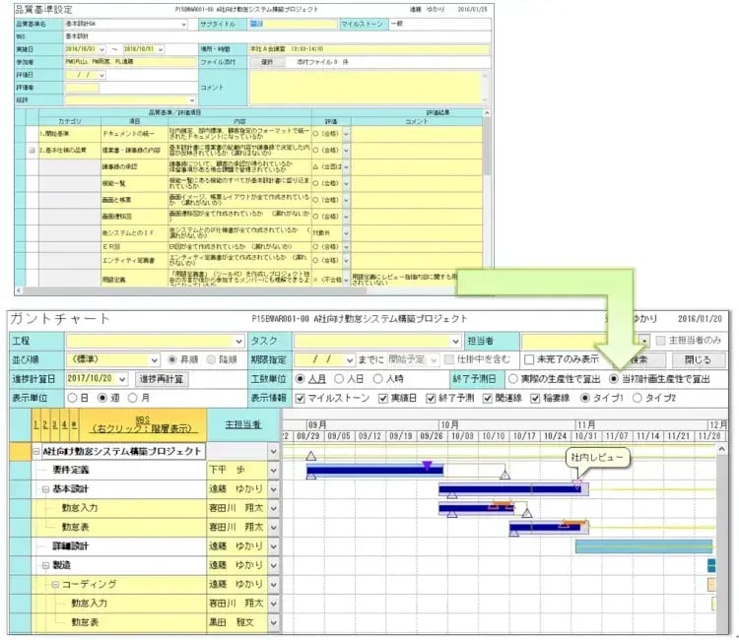Click the purple inverted triangle marker on 要件定義 bar
This screenshot has height=640, width=739.
tap(427, 464)
